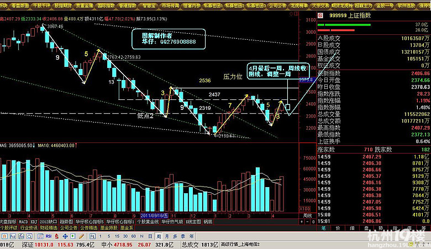Click the 价 tab below the tick list

click(337, 227)
